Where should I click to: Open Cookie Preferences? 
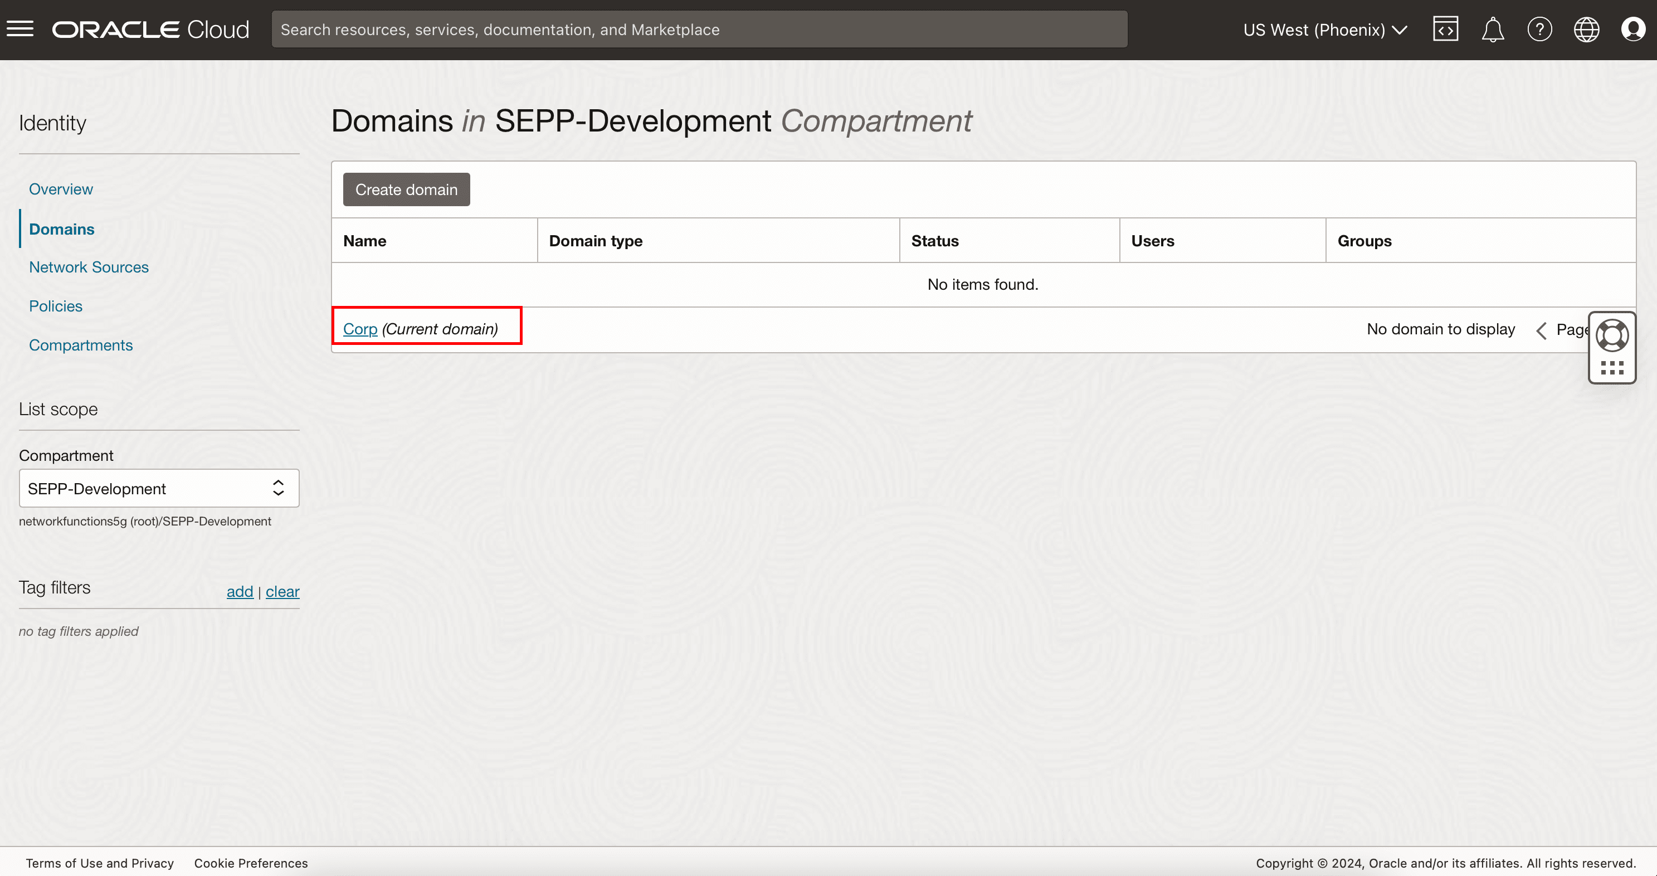coord(251,863)
